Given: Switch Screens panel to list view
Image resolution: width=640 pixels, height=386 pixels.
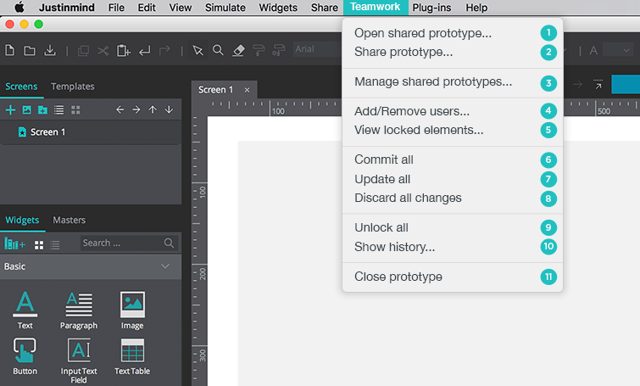Looking at the screenshot, I should click(x=58, y=110).
